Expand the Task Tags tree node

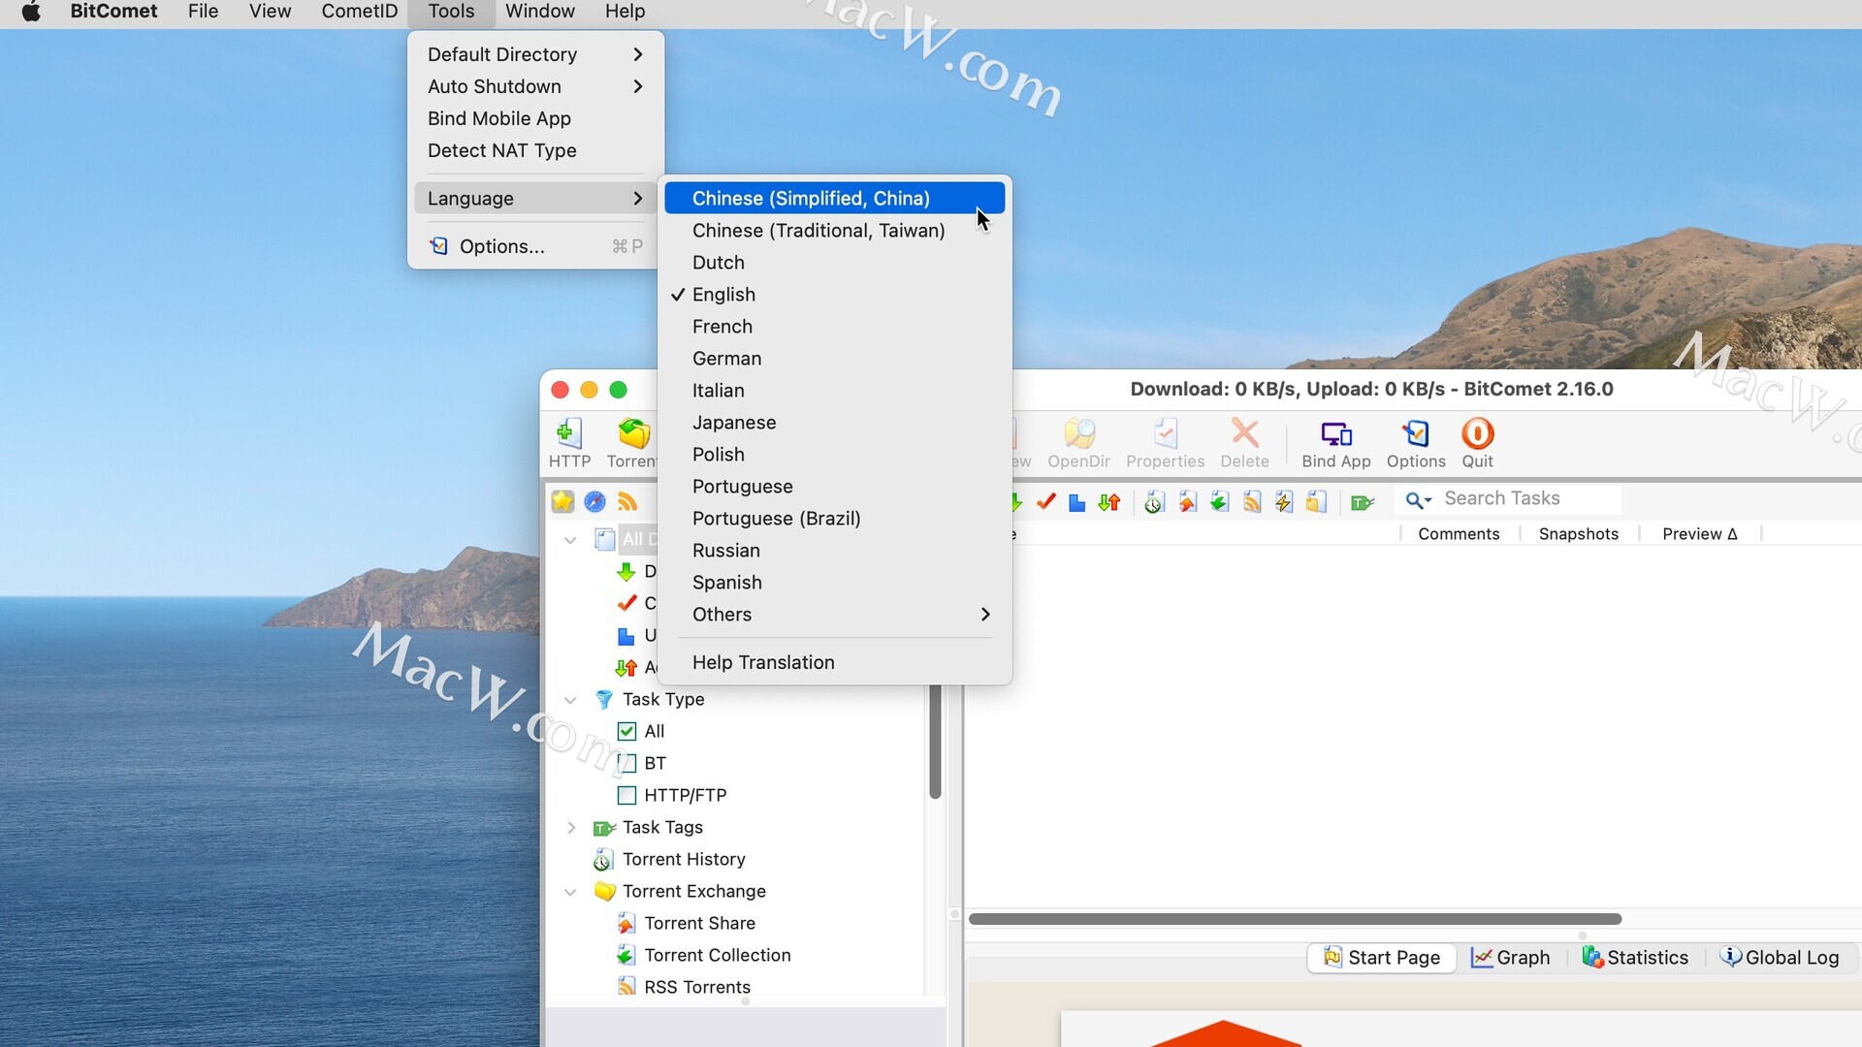pos(570,828)
